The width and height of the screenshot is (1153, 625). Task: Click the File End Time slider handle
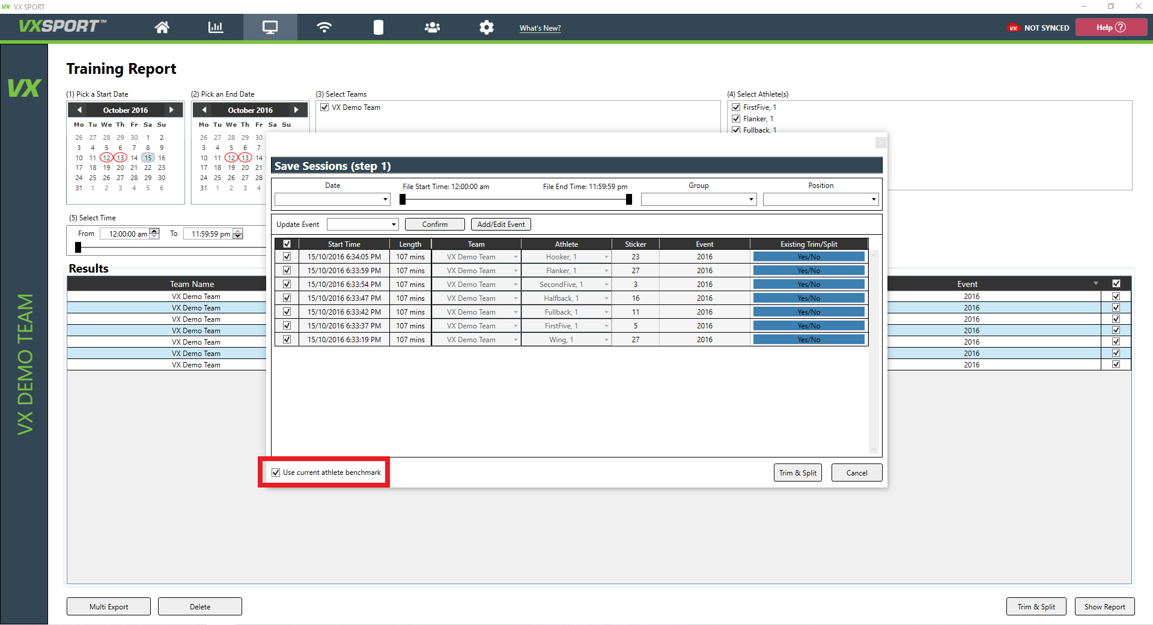click(x=629, y=199)
